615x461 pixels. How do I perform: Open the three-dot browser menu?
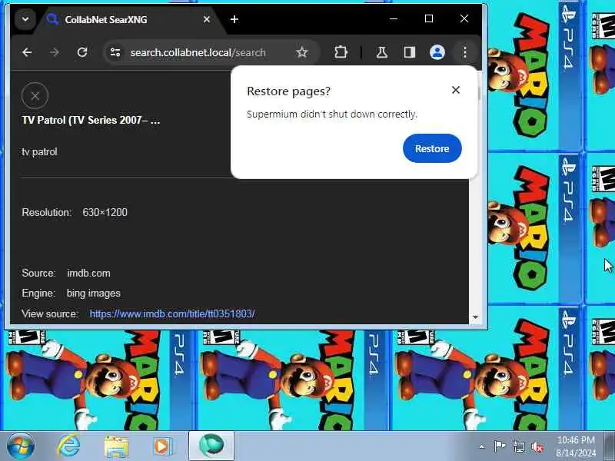[465, 52]
